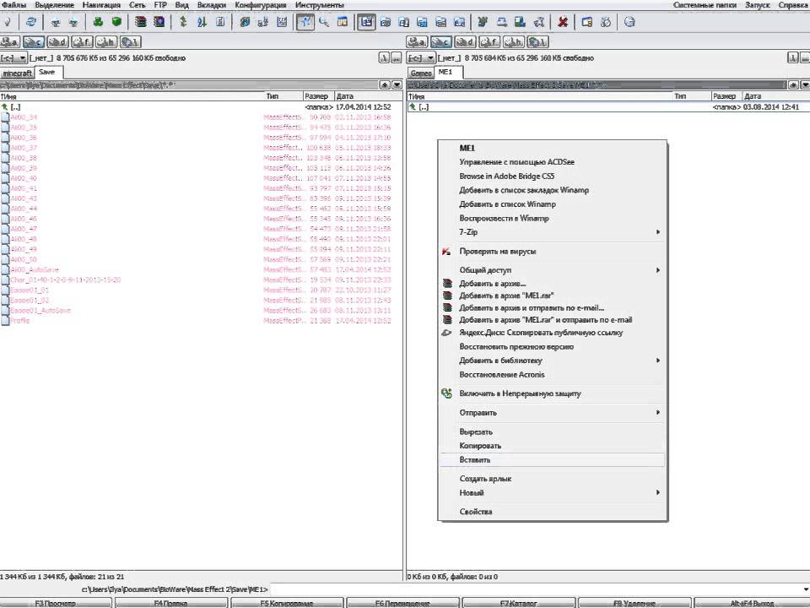Click the red X toolbar icon
This screenshot has width=810, height=608.
563,22
